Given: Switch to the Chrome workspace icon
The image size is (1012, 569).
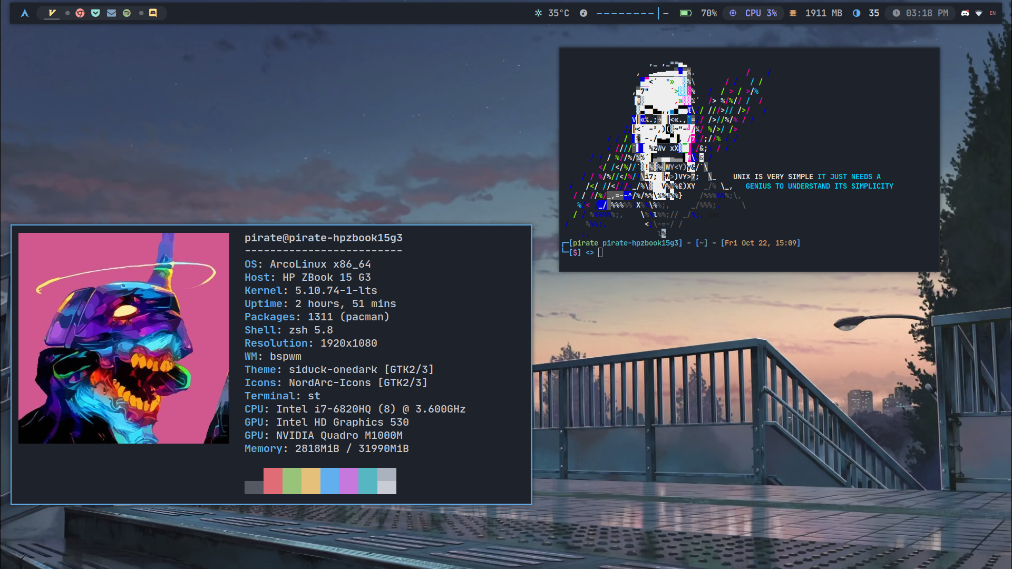Looking at the screenshot, I should (x=80, y=13).
